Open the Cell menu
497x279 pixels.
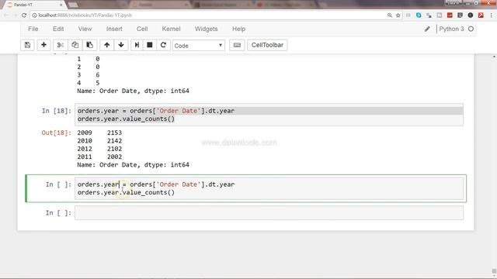[142, 29]
